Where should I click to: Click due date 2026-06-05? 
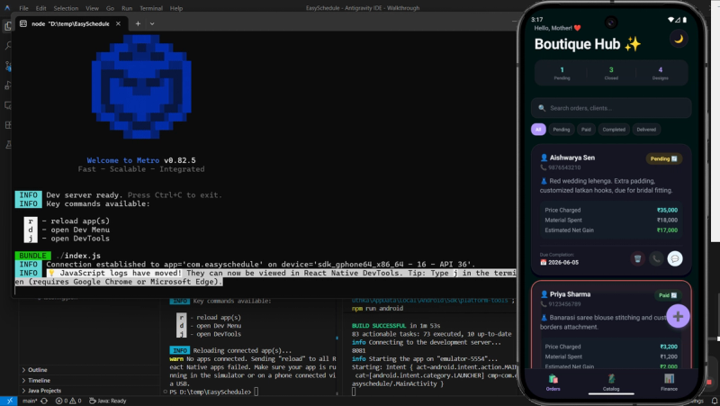[x=562, y=263]
